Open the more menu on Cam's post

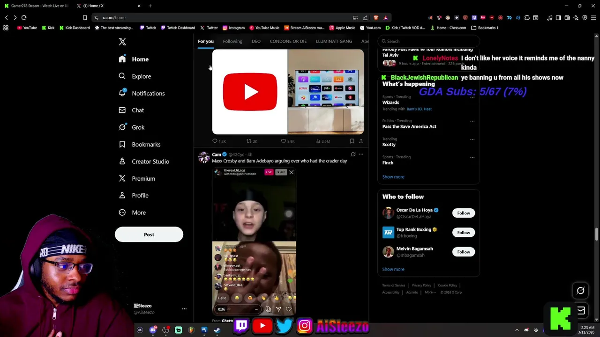[x=361, y=154]
